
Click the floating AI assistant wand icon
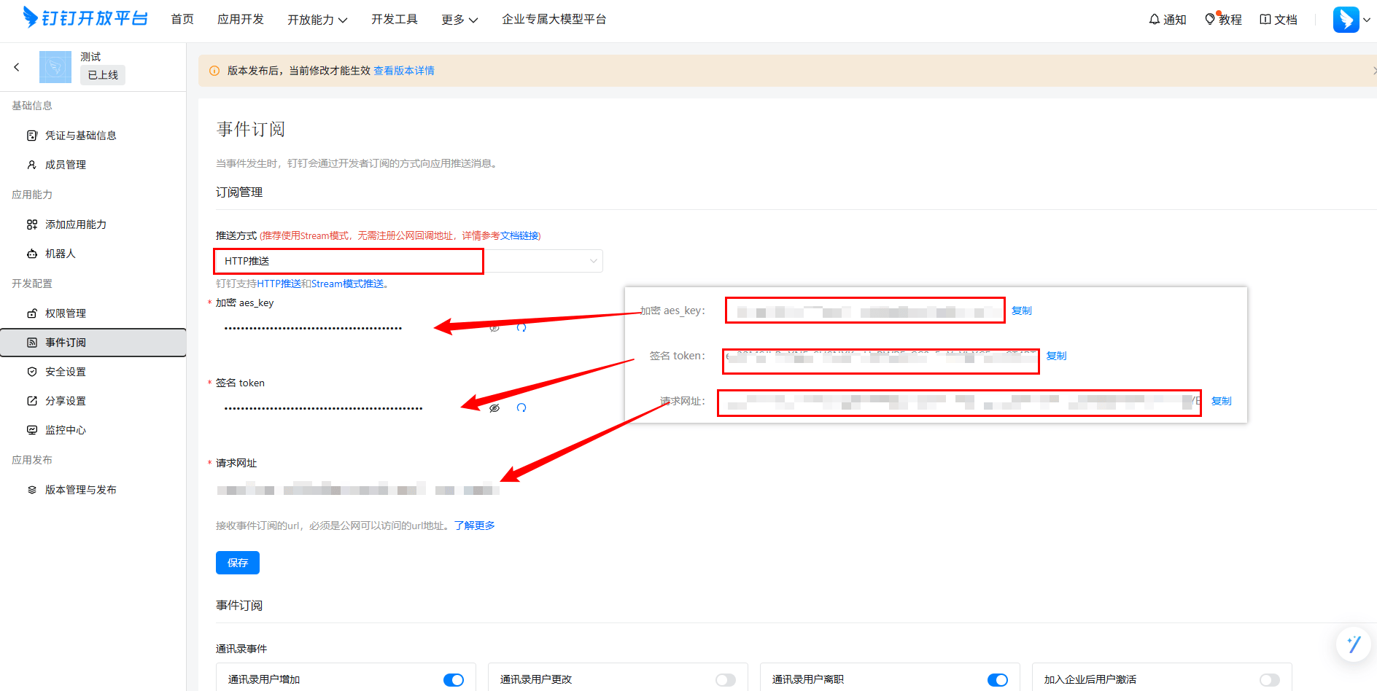click(x=1354, y=644)
